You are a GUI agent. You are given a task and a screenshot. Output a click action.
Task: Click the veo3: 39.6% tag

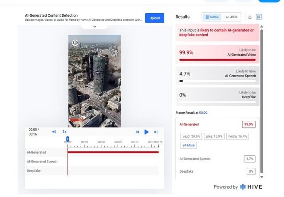coord(191,136)
